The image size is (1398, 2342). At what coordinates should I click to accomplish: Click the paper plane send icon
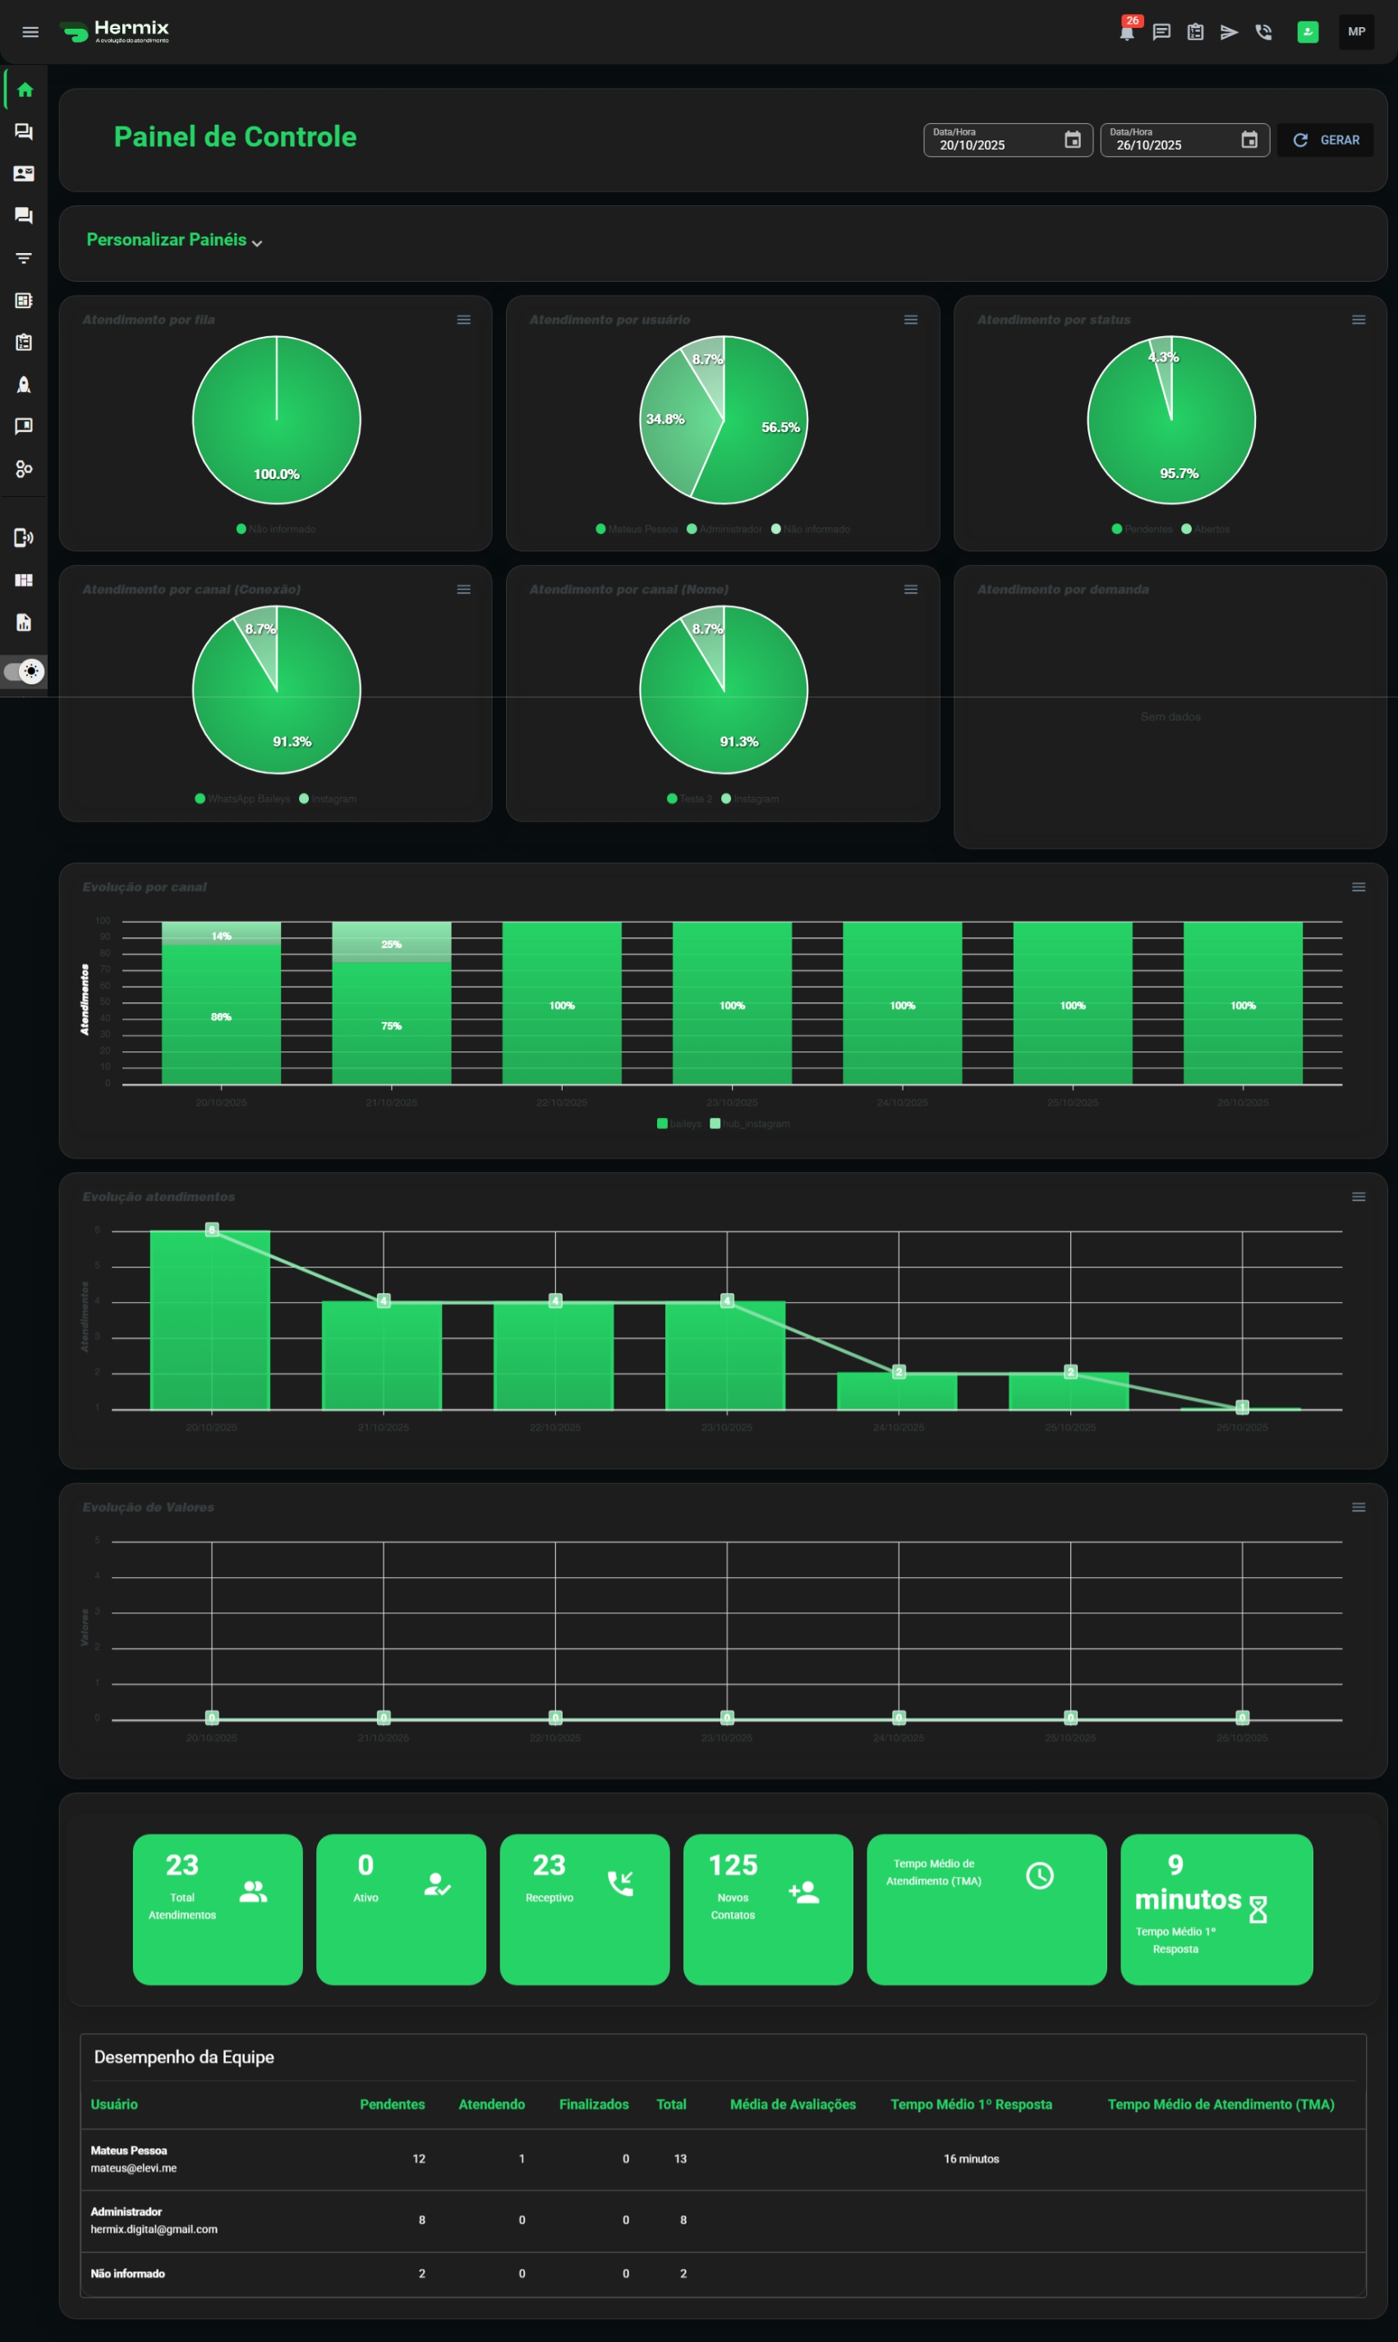point(1229,32)
